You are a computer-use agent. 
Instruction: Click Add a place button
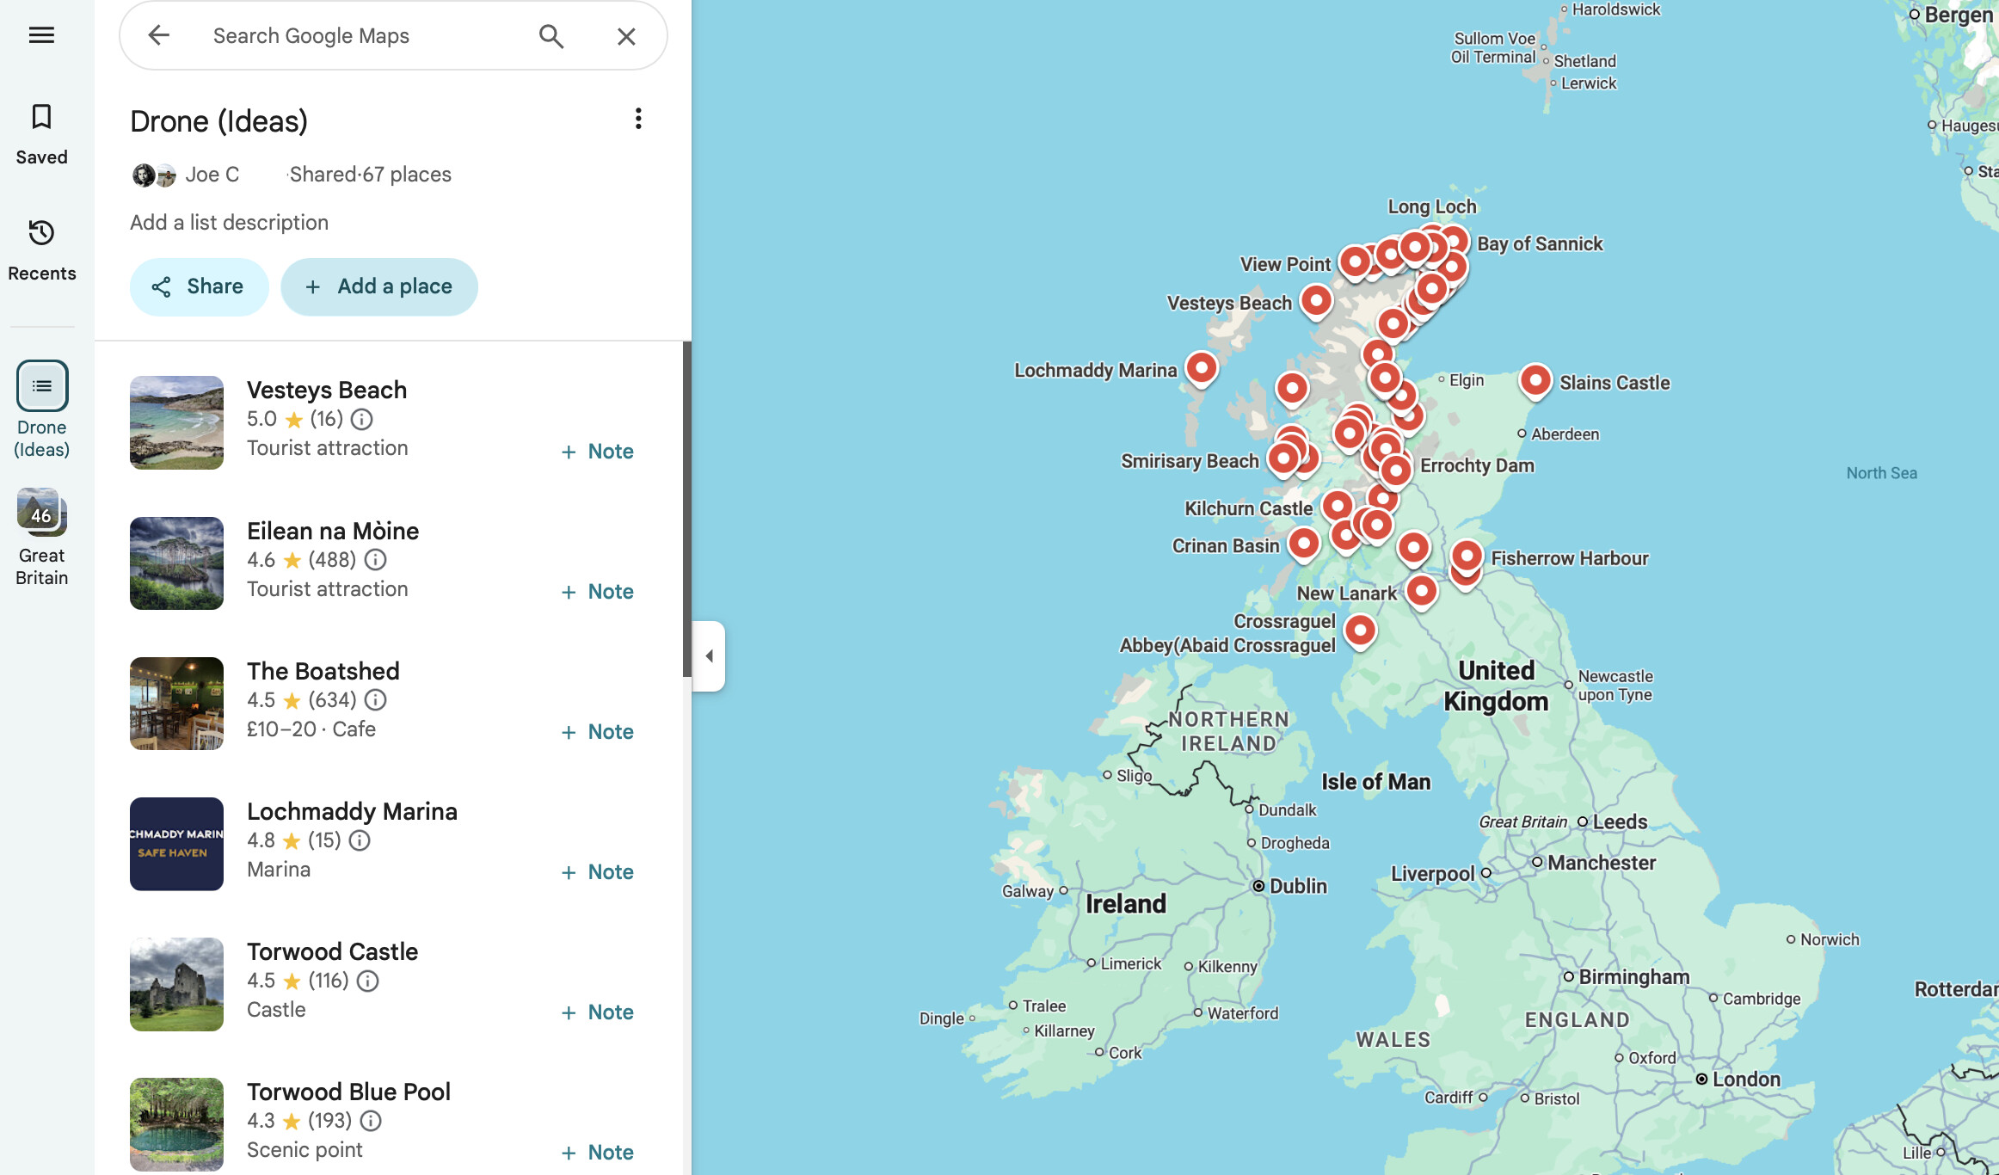pyautogui.click(x=378, y=286)
